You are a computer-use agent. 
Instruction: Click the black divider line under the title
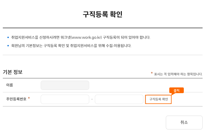(x=102, y=28)
